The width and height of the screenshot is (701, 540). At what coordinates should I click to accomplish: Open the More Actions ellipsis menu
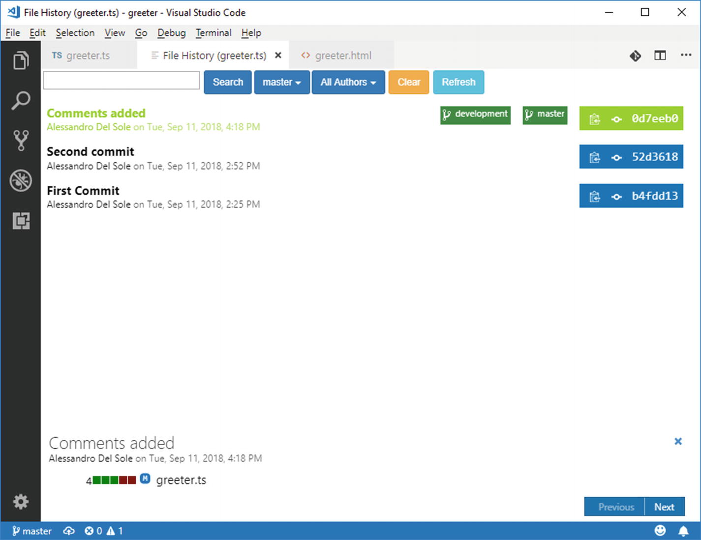[686, 55]
